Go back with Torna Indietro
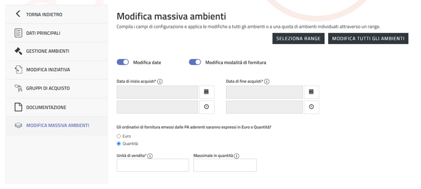 click(44, 14)
